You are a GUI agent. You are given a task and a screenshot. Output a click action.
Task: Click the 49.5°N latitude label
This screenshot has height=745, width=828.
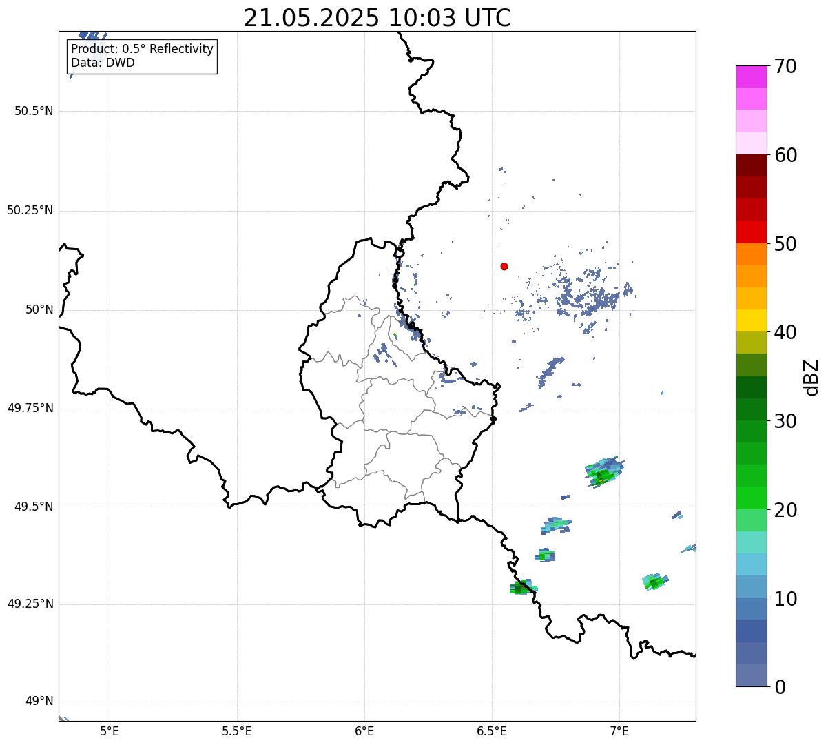point(34,507)
